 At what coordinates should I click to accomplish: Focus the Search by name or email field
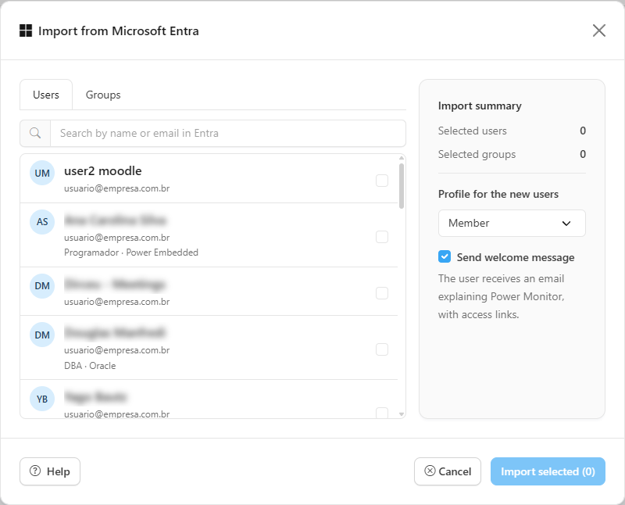(228, 133)
